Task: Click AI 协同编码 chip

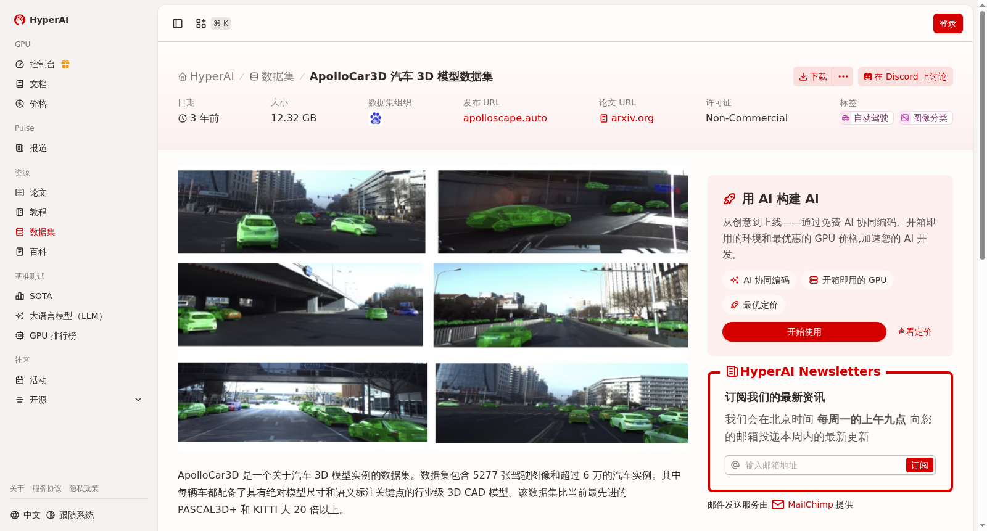Action: coord(759,280)
